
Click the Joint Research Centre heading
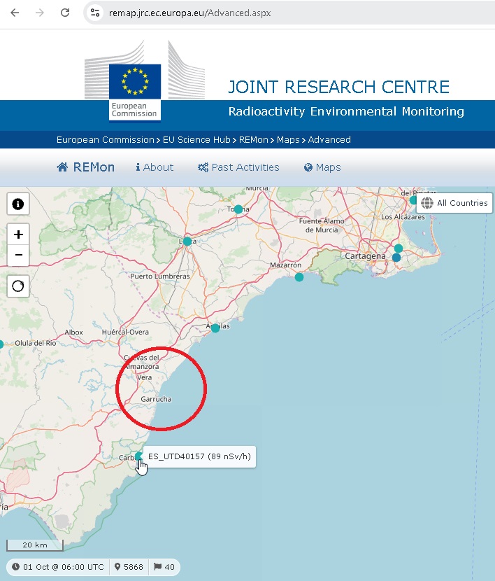(x=338, y=87)
